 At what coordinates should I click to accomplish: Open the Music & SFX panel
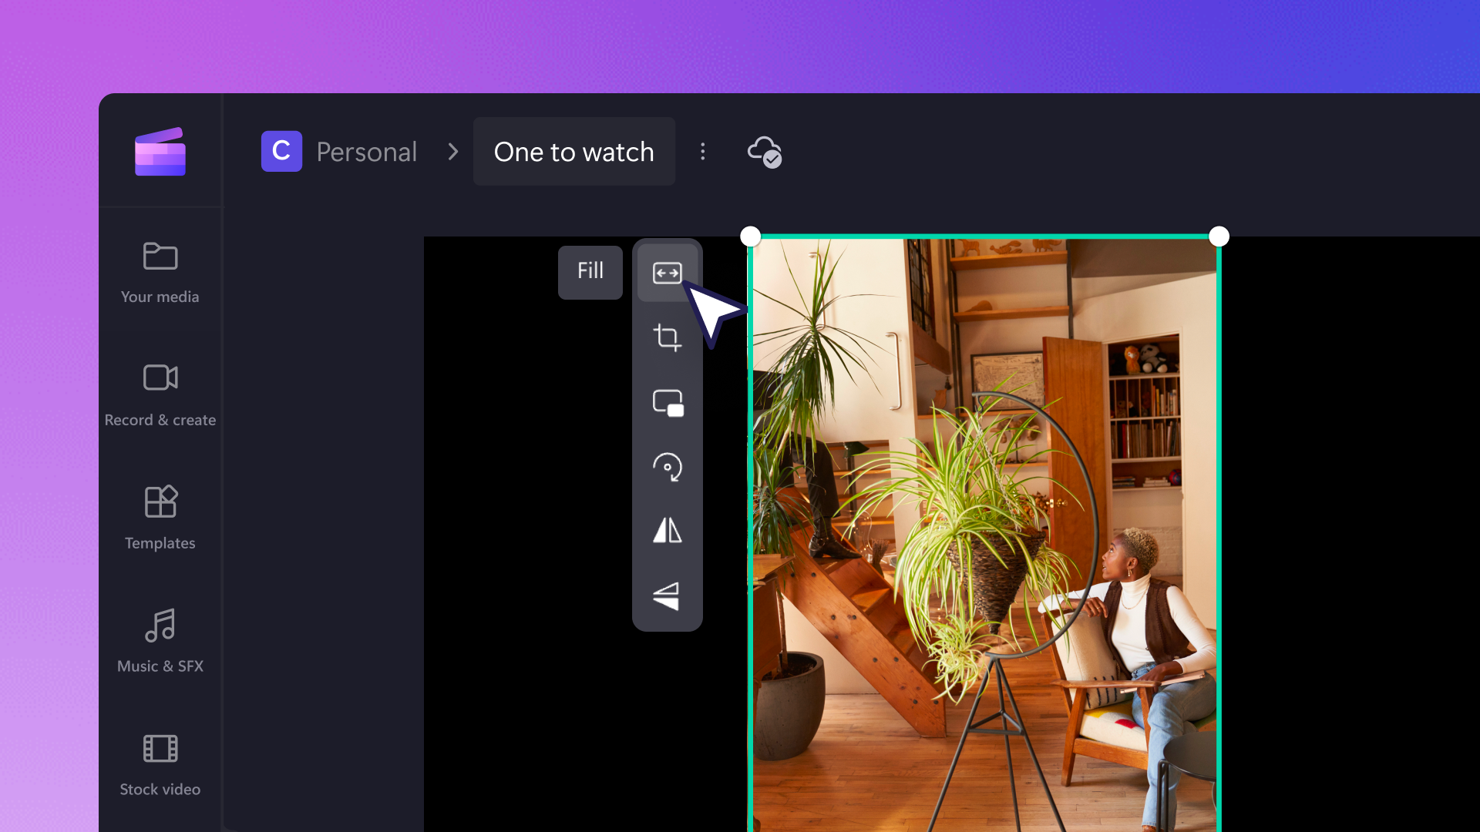pyautogui.click(x=160, y=642)
